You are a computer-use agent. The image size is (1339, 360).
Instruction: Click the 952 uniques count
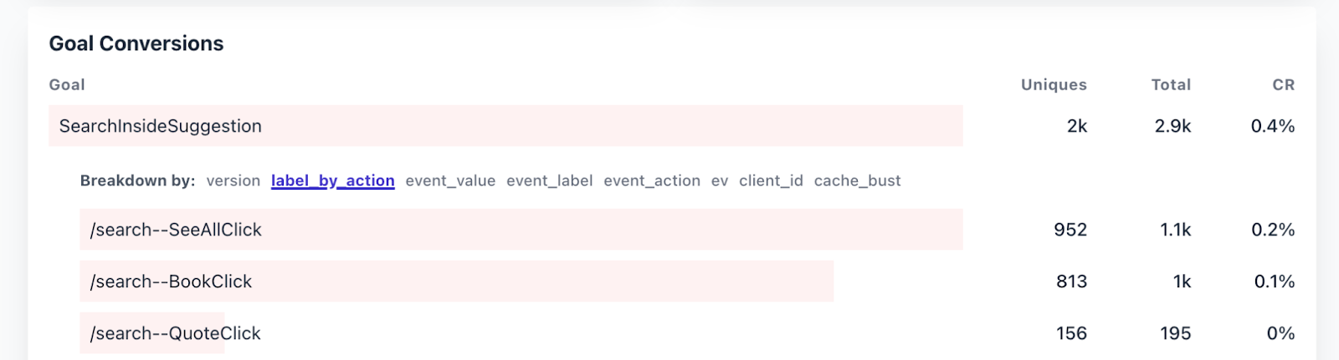[1070, 230]
